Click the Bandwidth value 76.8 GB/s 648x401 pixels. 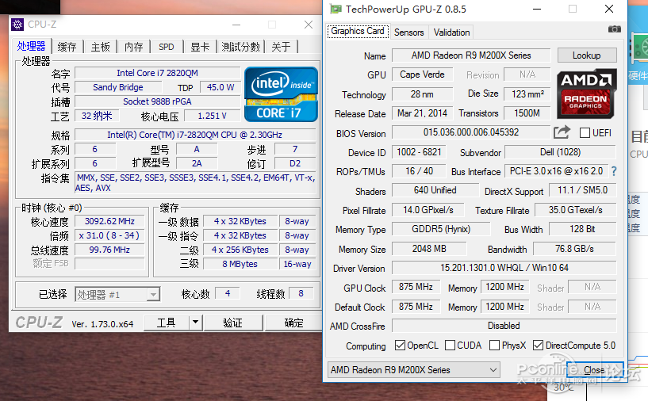574,249
